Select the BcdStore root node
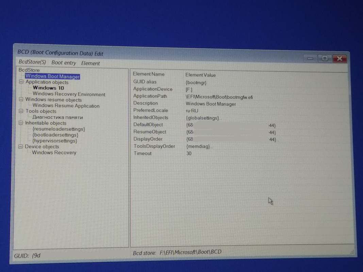Screen dimensions: 363x272 click(29, 70)
